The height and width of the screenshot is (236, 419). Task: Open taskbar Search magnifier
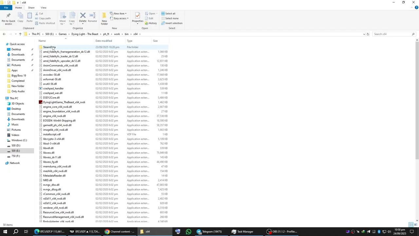click(16, 231)
